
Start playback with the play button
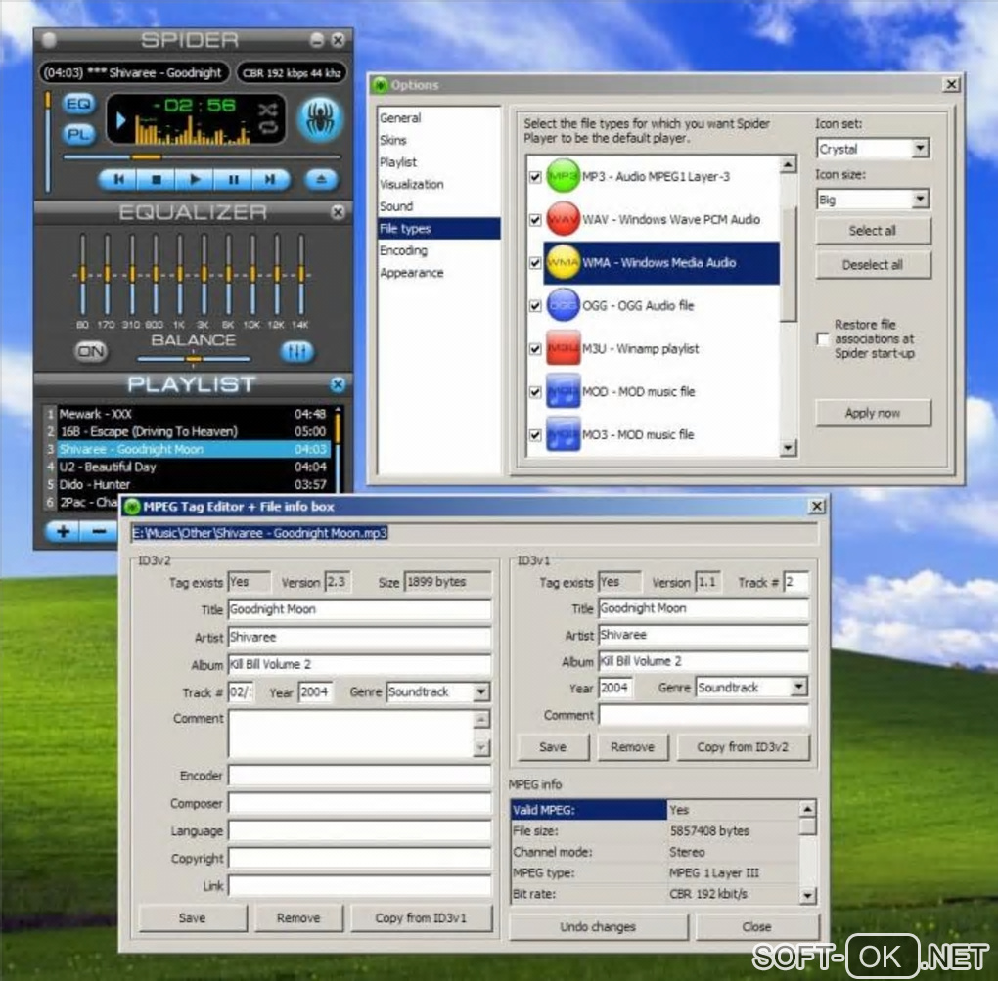pos(195,180)
